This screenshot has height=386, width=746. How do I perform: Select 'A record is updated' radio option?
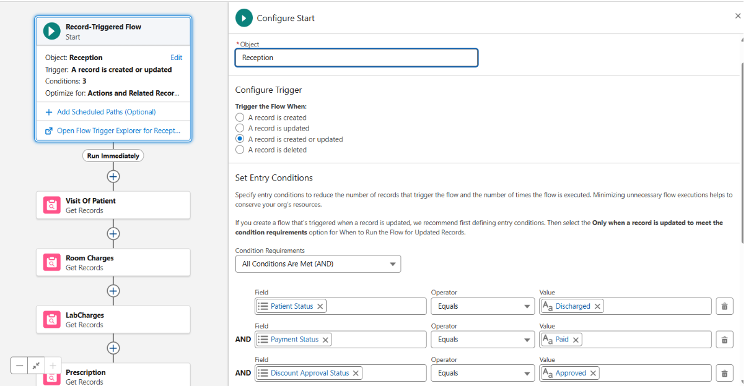pos(240,128)
